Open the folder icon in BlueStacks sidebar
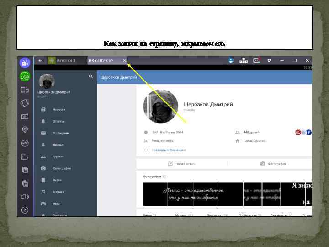This screenshot has height=247, width=329. 25,157
